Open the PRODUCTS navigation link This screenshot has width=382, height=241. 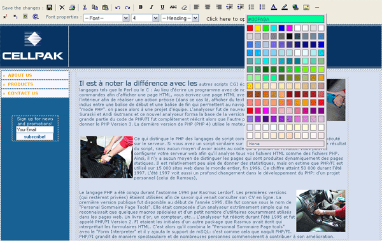pos(20,84)
